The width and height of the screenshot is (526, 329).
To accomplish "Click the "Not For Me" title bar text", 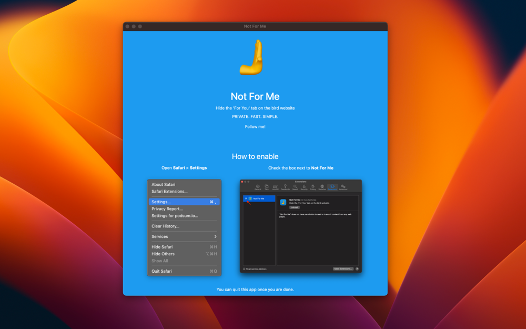I will point(255,26).
